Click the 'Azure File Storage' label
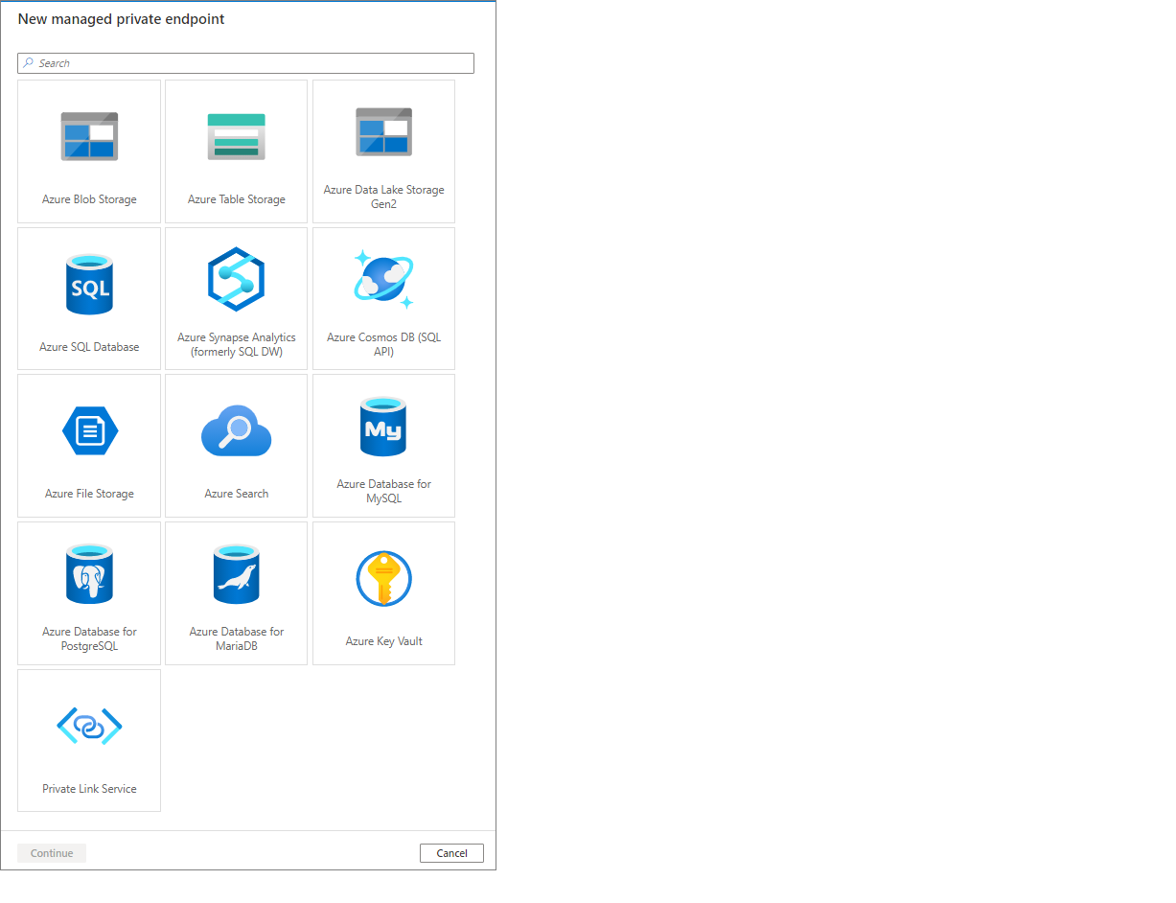The width and height of the screenshot is (1176, 903). point(89,494)
